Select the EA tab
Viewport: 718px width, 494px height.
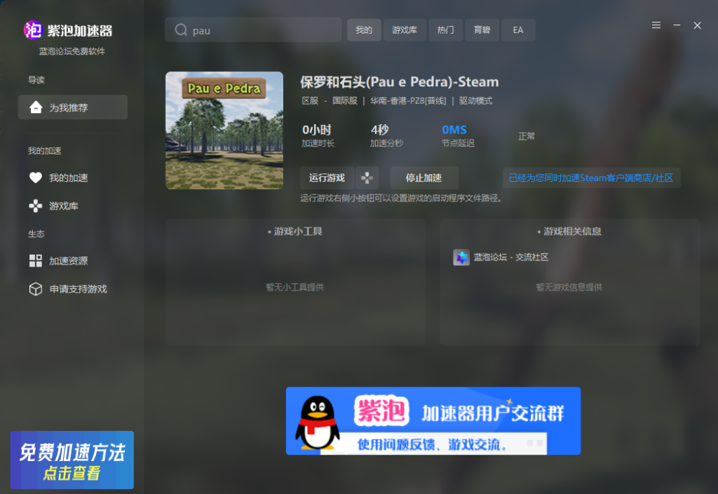pyautogui.click(x=518, y=29)
